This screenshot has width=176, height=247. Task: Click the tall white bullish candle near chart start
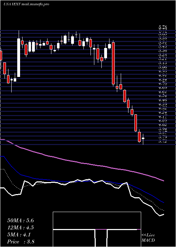[19, 58]
